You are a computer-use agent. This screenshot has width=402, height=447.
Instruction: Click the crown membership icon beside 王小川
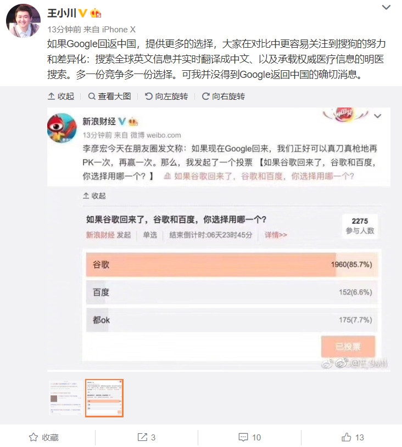coord(96,13)
